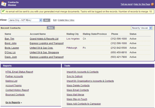This screenshot has height=108, width=155.
Task: Click the Bounced Contacts report link
Action: [x=15, y=94]
